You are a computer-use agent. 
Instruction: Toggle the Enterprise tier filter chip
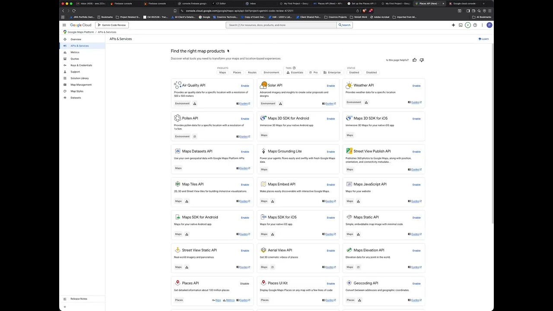332,73
